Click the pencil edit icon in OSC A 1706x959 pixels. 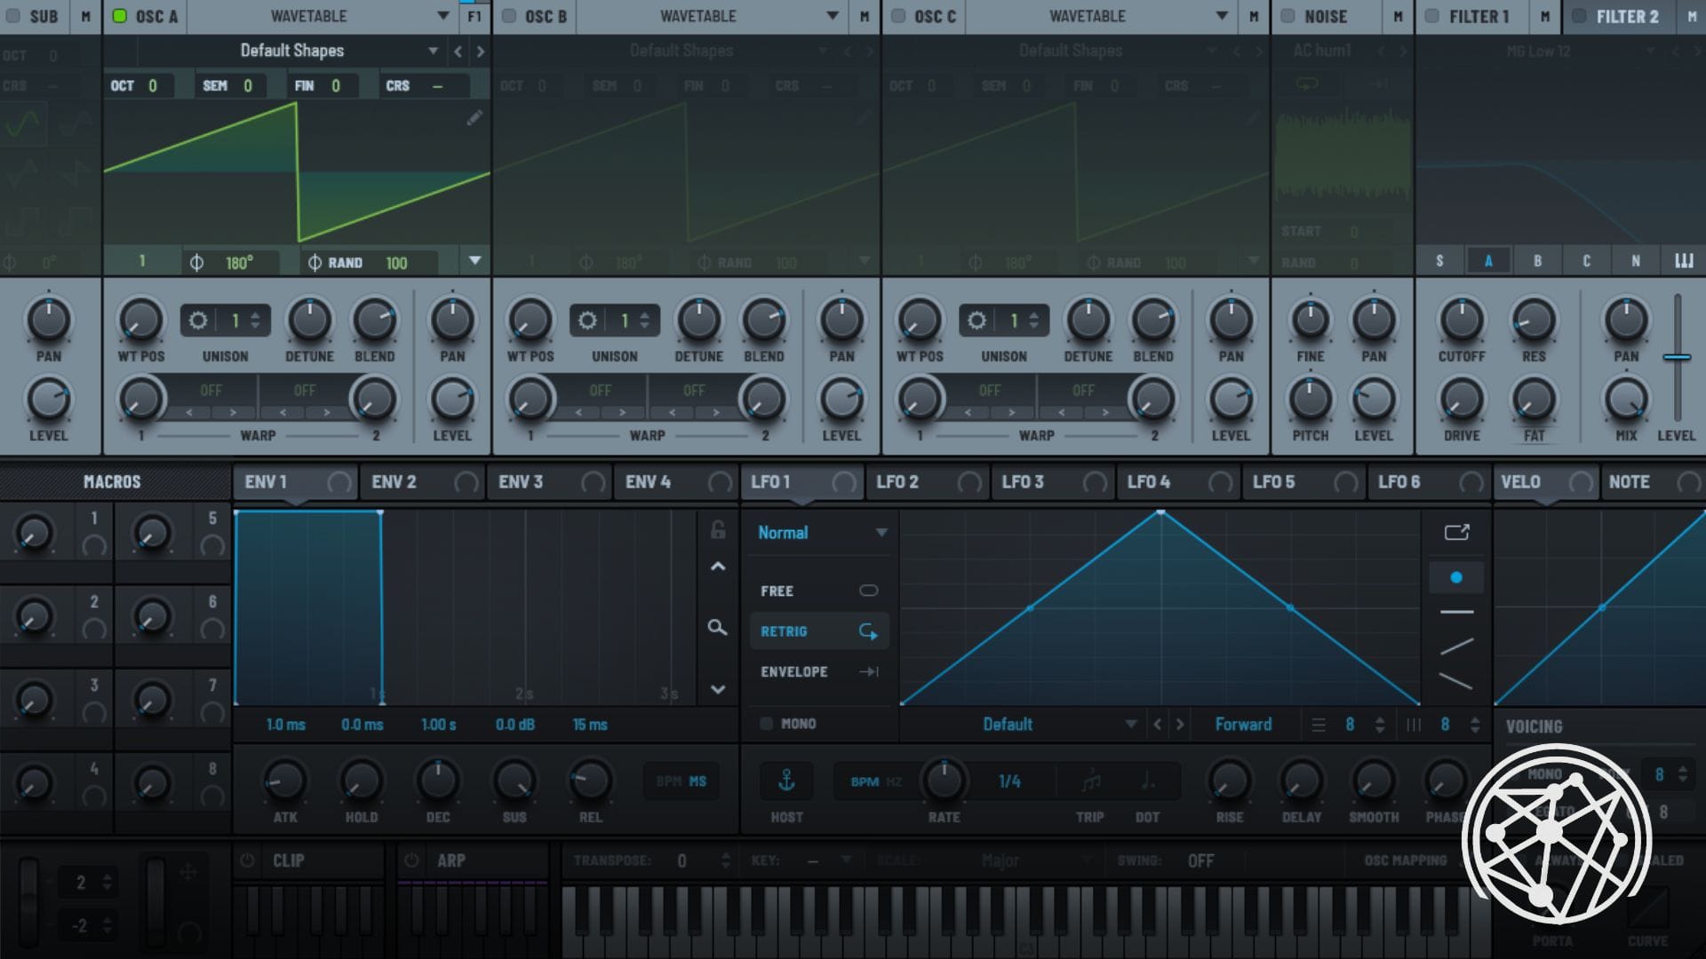click(474, 118)
